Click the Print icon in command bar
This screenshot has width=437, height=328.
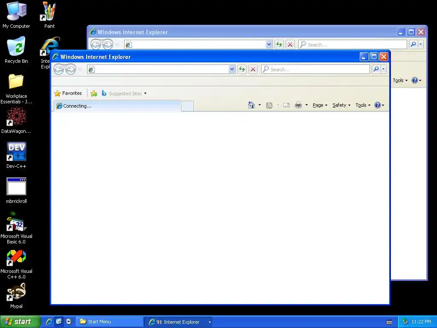point(298,105)
